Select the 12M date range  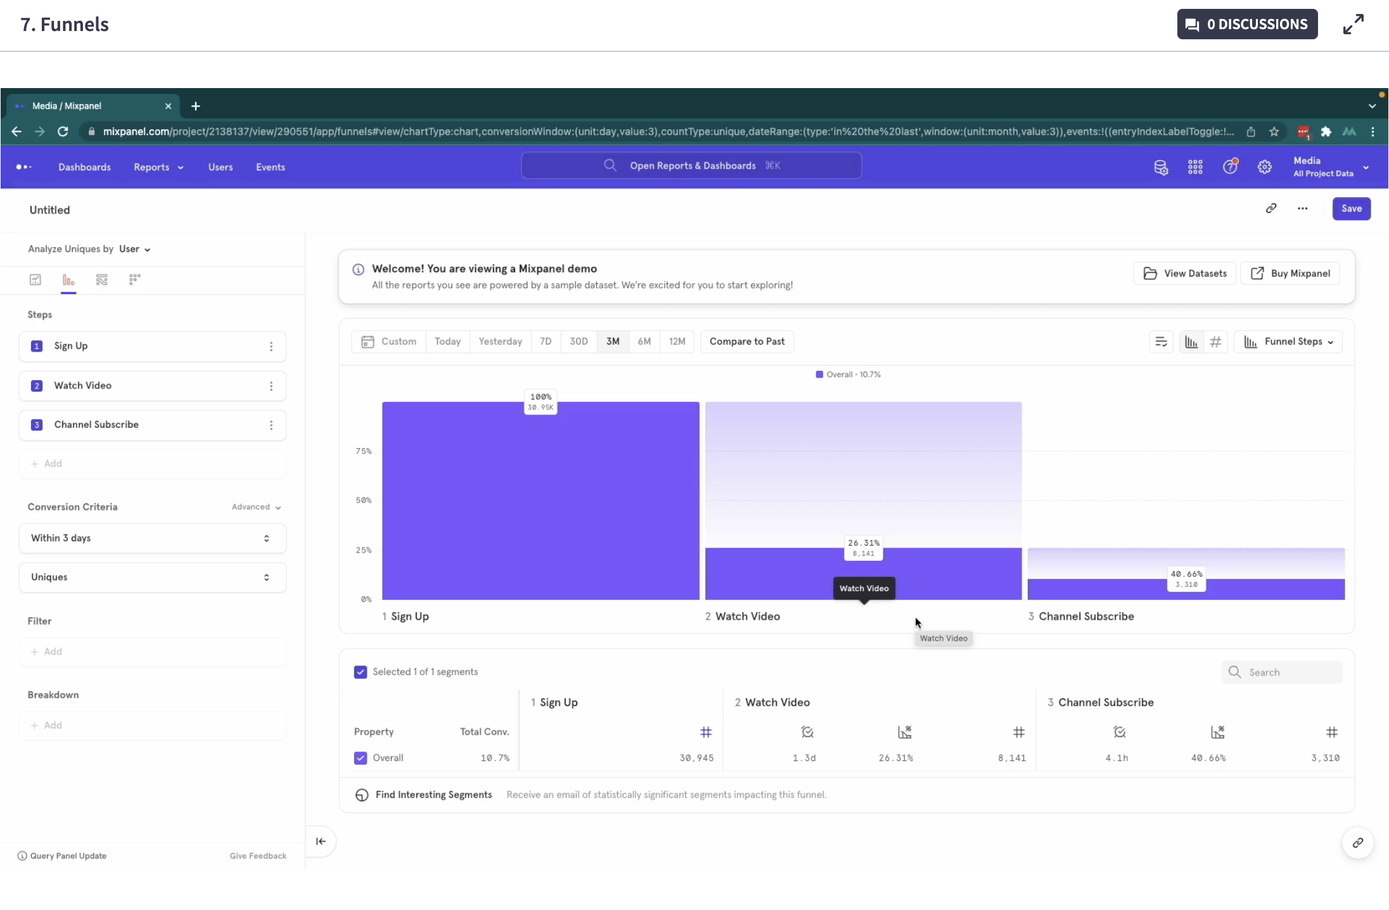pos(677,342)
